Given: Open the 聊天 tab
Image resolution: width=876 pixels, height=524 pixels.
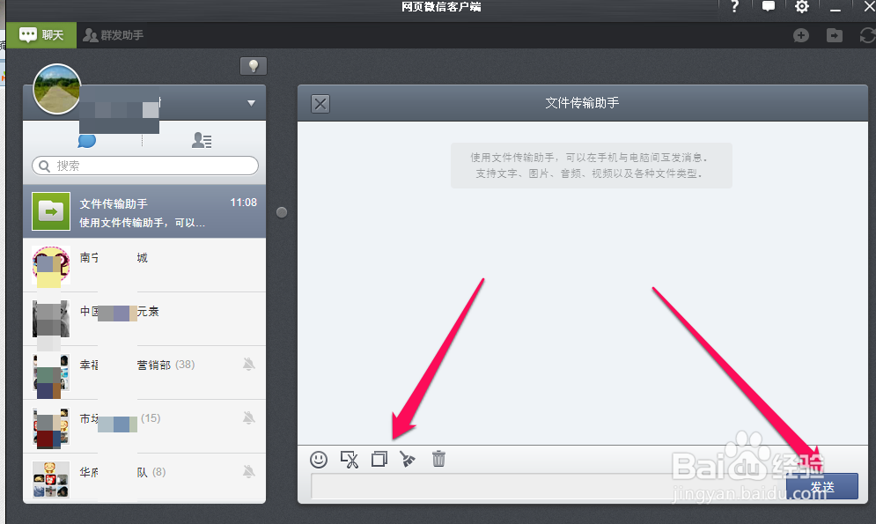Looking at the screenshot, I should 41,35.
